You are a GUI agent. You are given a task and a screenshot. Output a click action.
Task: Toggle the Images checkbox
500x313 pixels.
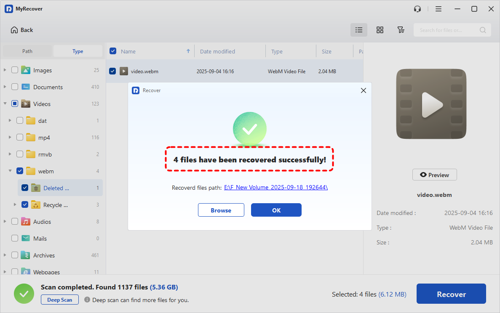[15, 70]
